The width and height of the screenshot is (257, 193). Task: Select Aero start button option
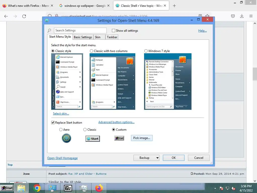[61, 129]
